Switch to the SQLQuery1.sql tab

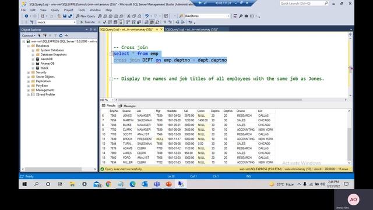click(192, 30)
